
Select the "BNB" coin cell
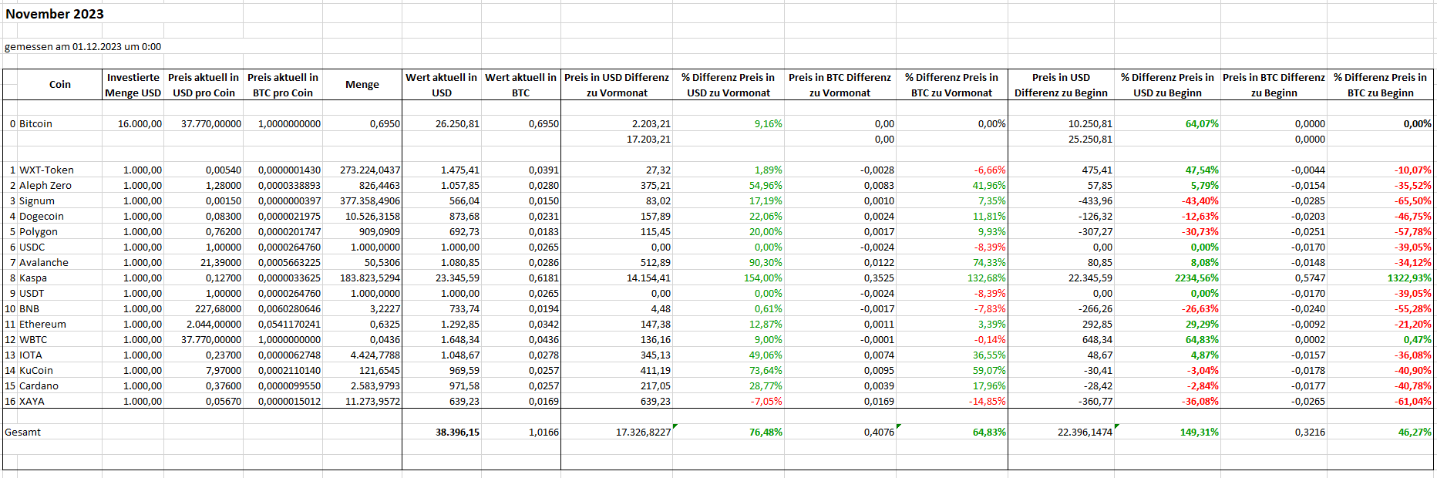coord(29,308)
